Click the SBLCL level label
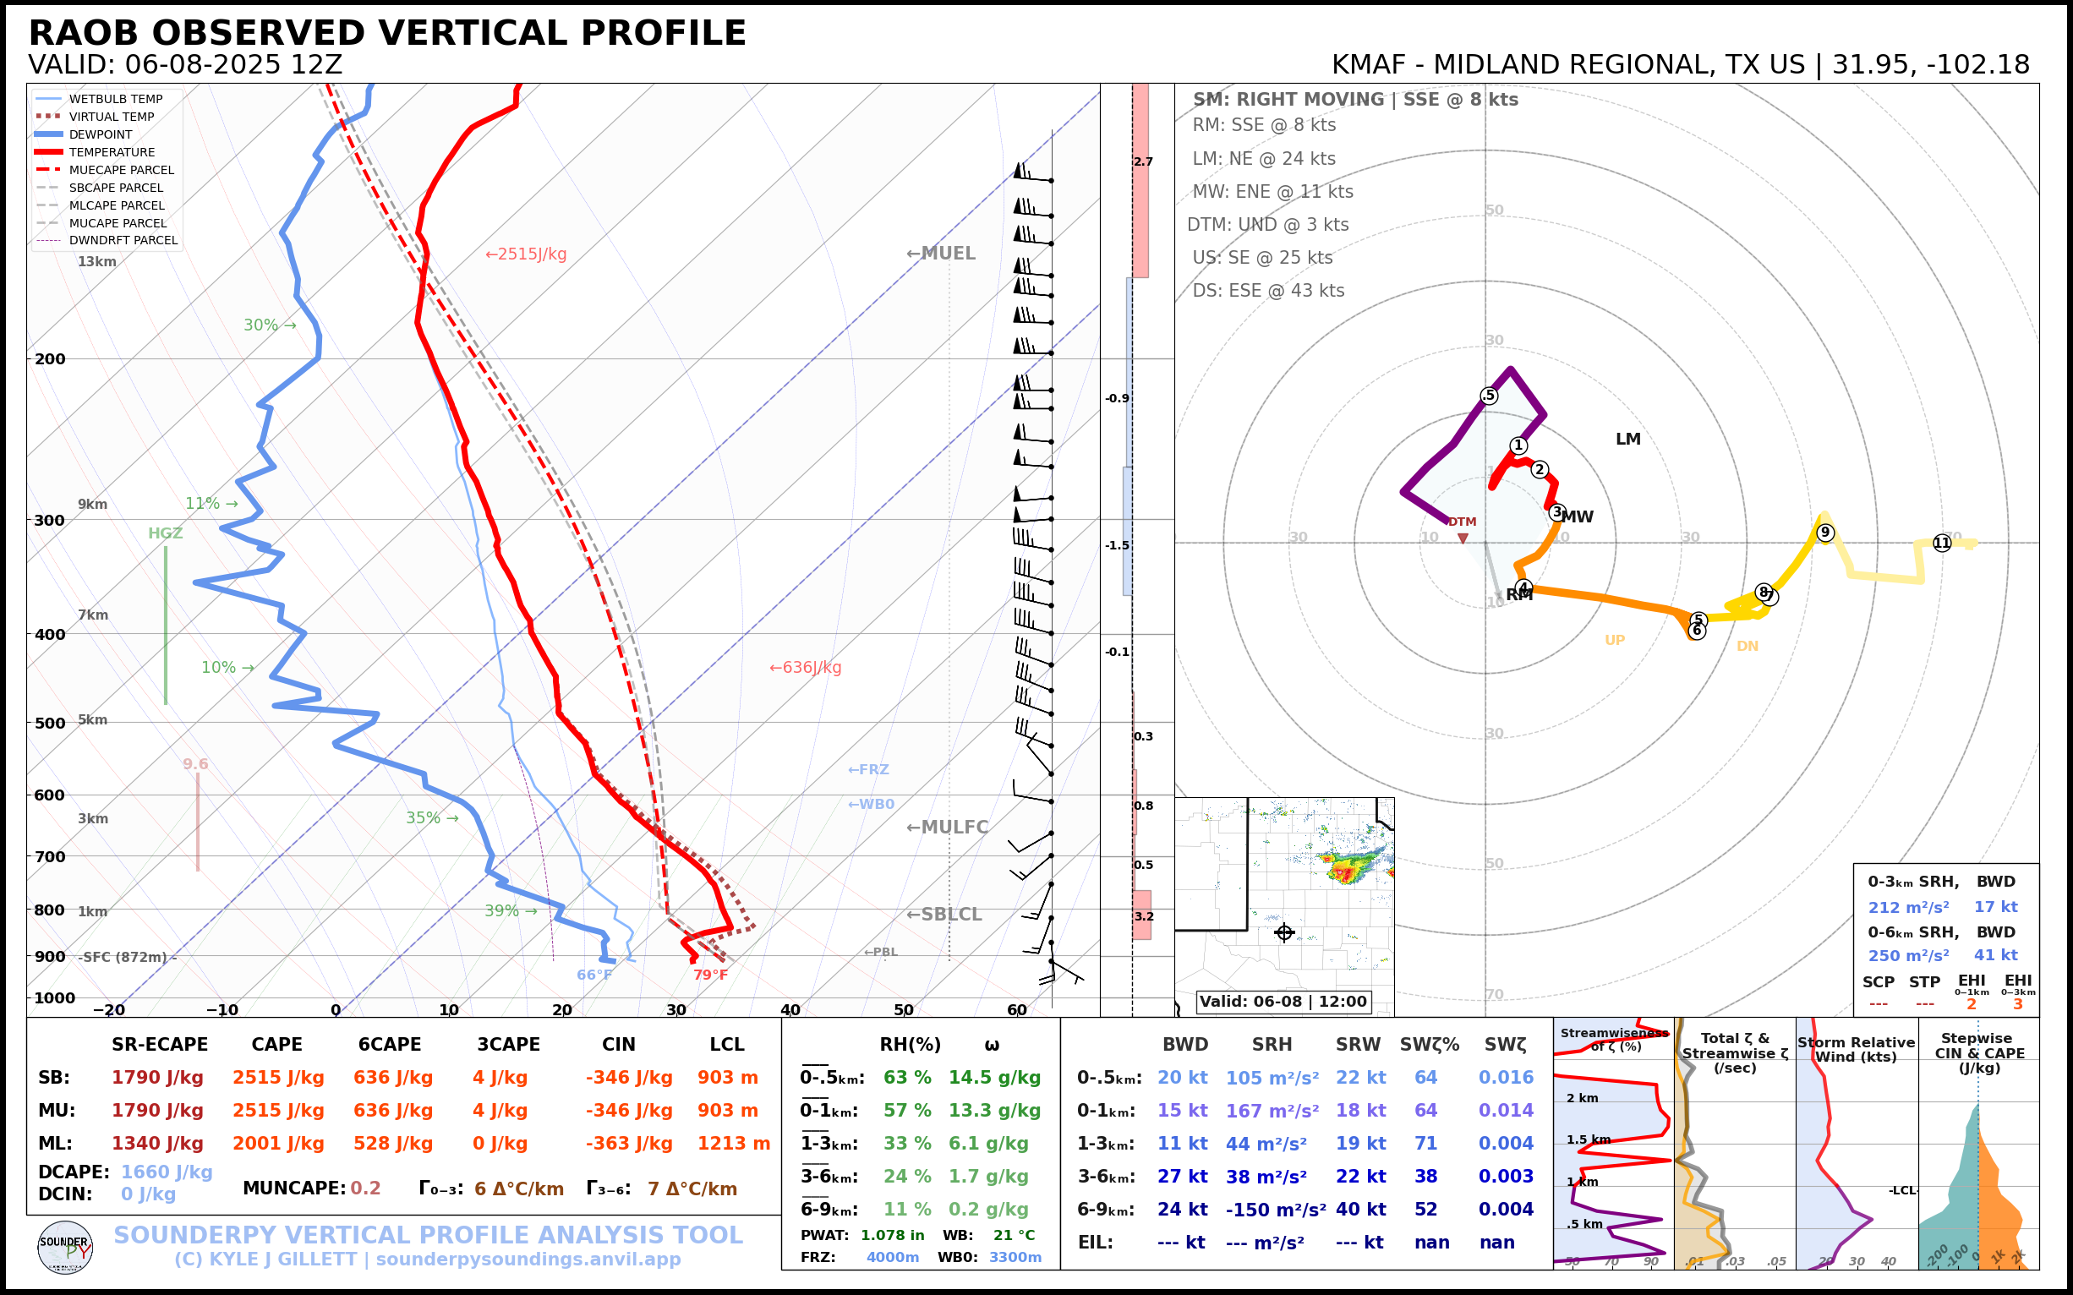This screenshot has height=1295, width=2073. coord(944,915)
